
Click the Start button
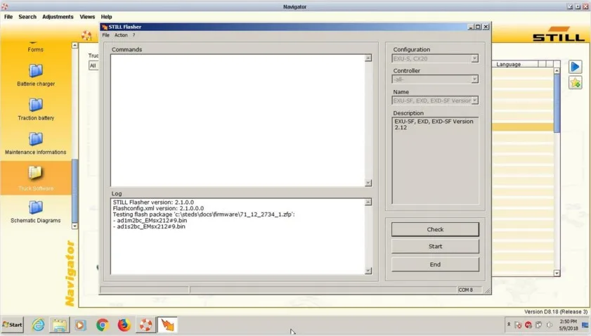coord(13,325)
